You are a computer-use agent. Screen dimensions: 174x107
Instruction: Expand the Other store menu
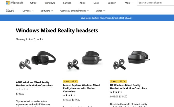(100, 11)
